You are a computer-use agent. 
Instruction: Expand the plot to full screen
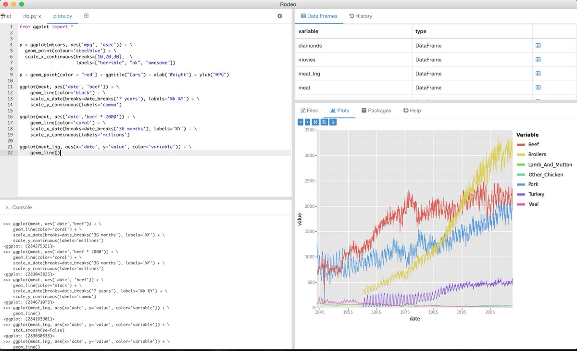pos(315,122)
